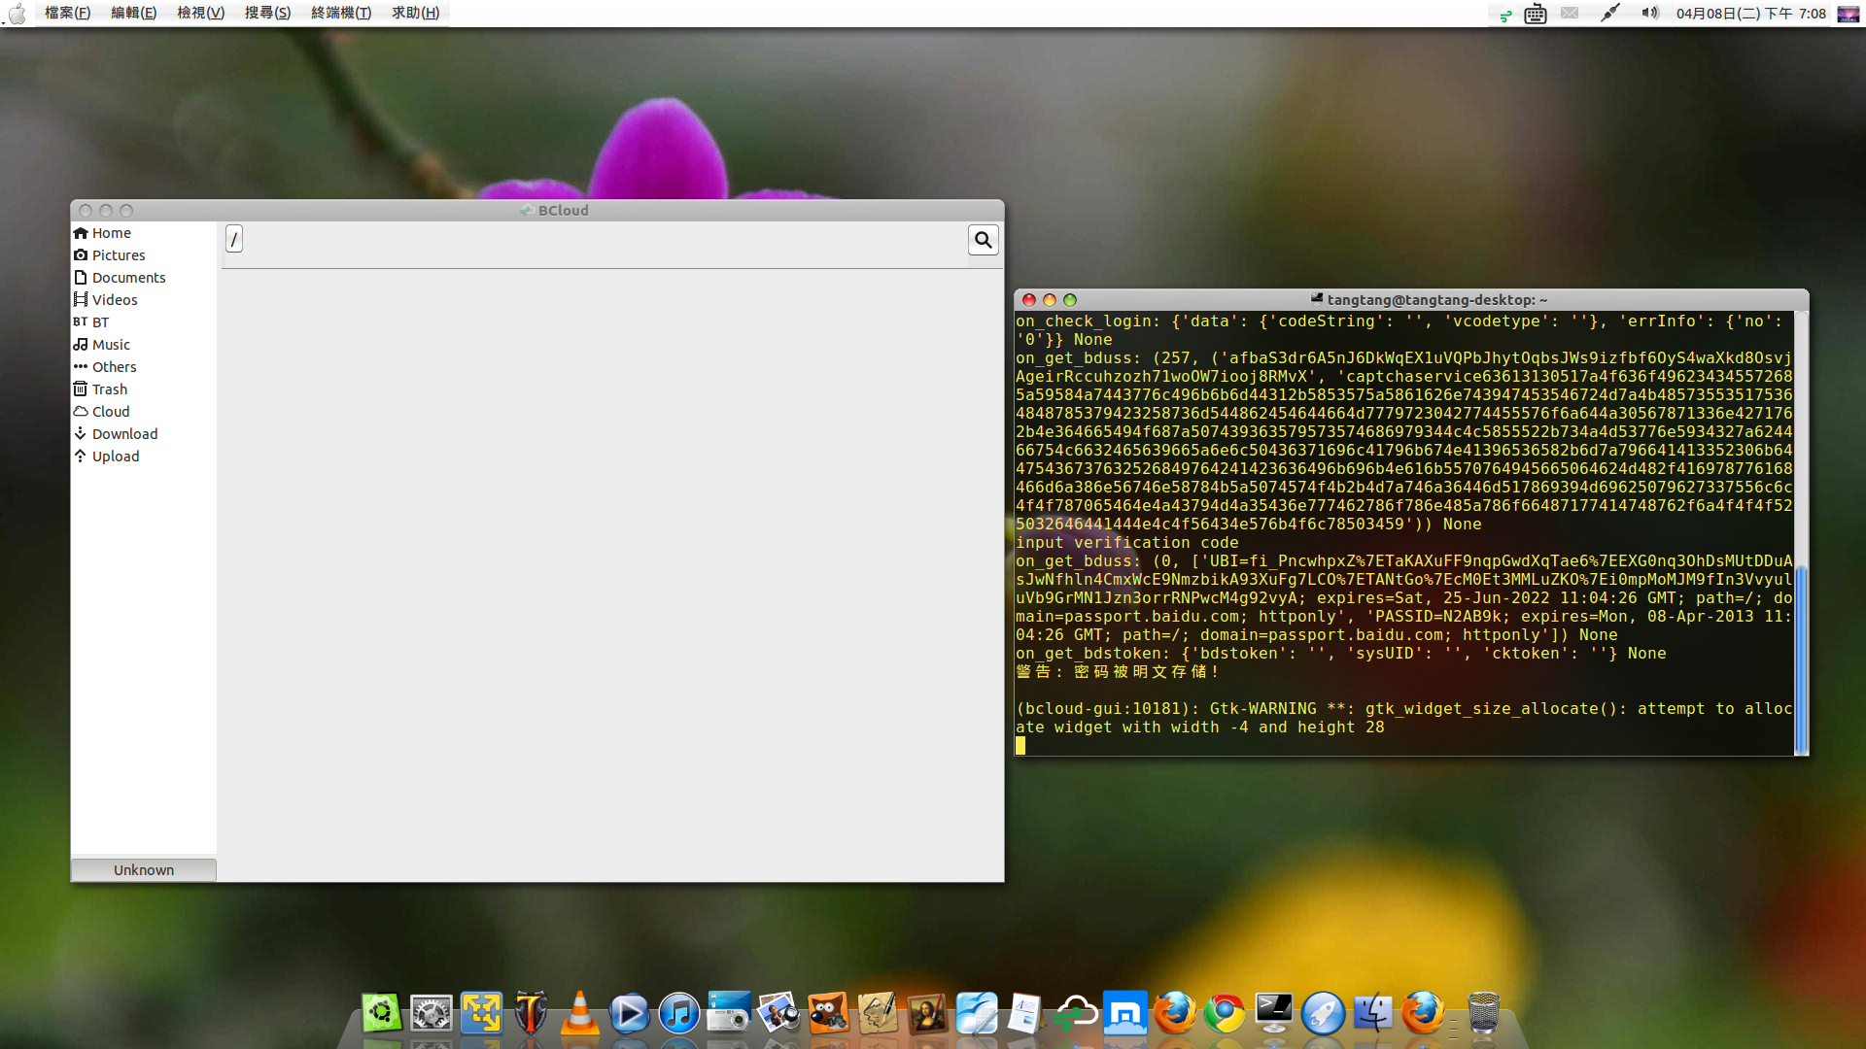Viewport: 1866px width, 1049px height.
Task: Open keyboard input method indicator
Action: [x=1536, y=14]
